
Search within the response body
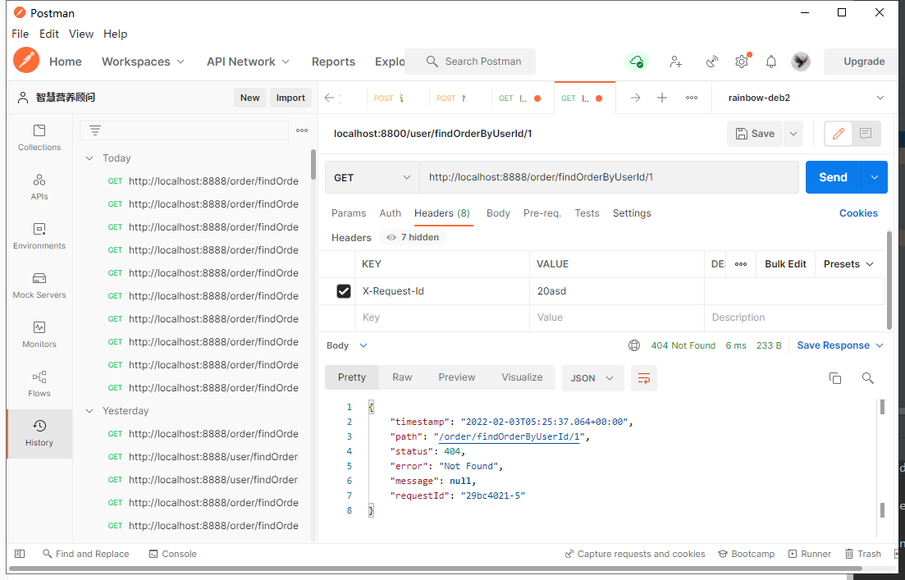(x=867, y=378)
